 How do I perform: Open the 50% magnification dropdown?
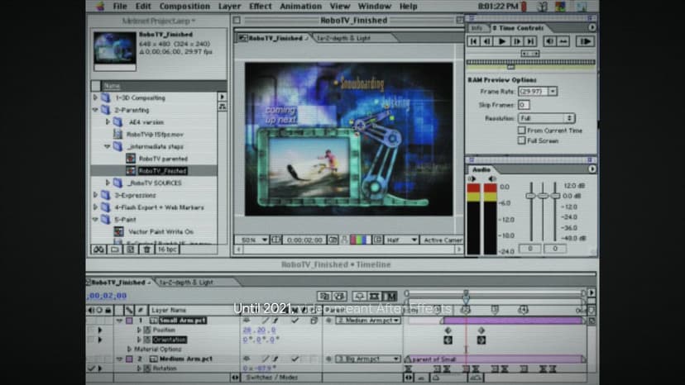(x=252, y=240)
